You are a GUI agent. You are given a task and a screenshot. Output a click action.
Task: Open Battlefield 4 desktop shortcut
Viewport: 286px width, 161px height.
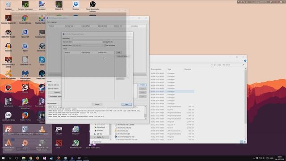point(8,102)
